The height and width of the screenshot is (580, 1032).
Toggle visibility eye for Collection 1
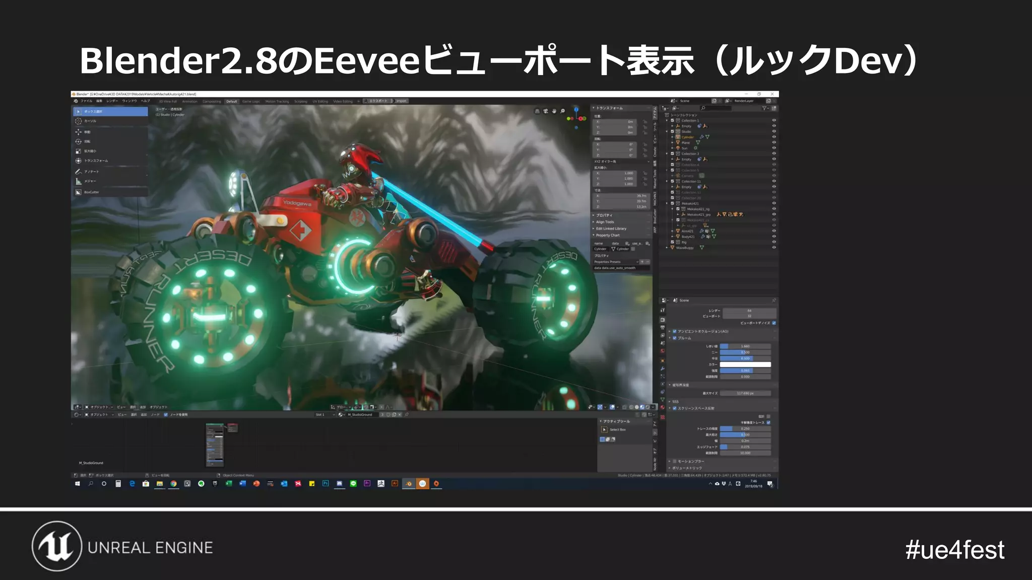tap(773, 121)
